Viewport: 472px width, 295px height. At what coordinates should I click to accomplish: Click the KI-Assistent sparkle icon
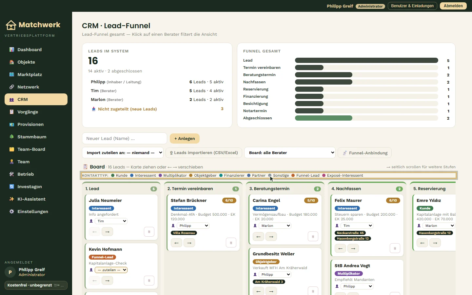click(x=12, y=199)
